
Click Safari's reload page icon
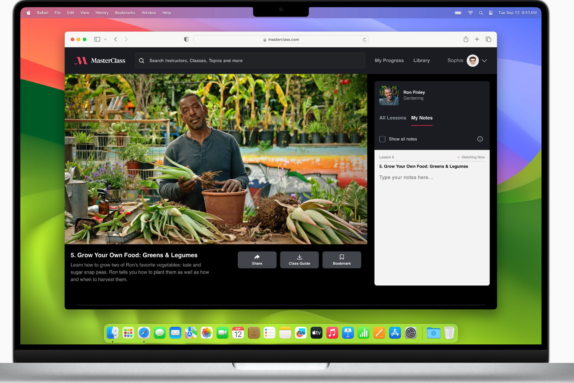(364, 39)
